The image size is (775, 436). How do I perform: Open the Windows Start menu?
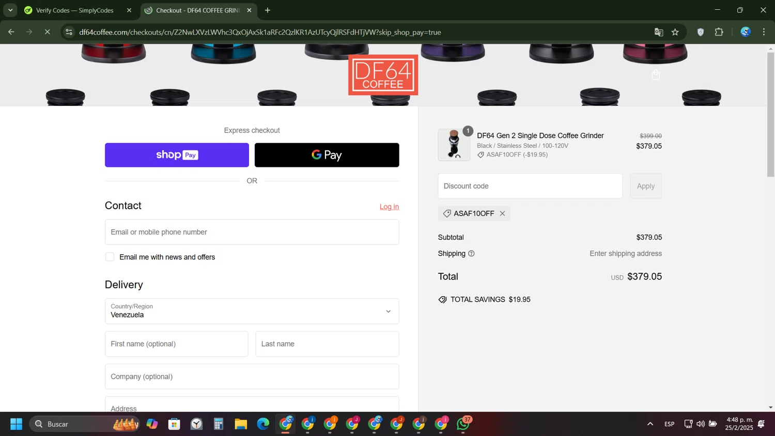17,424
